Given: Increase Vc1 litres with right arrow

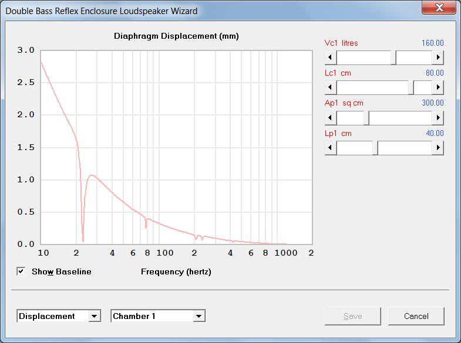Looking at the screenshot, I should click(438, 57).
